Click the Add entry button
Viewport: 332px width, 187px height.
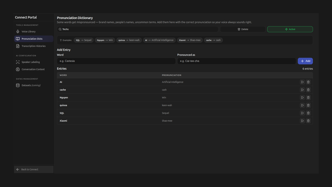[x=305, y=61]
